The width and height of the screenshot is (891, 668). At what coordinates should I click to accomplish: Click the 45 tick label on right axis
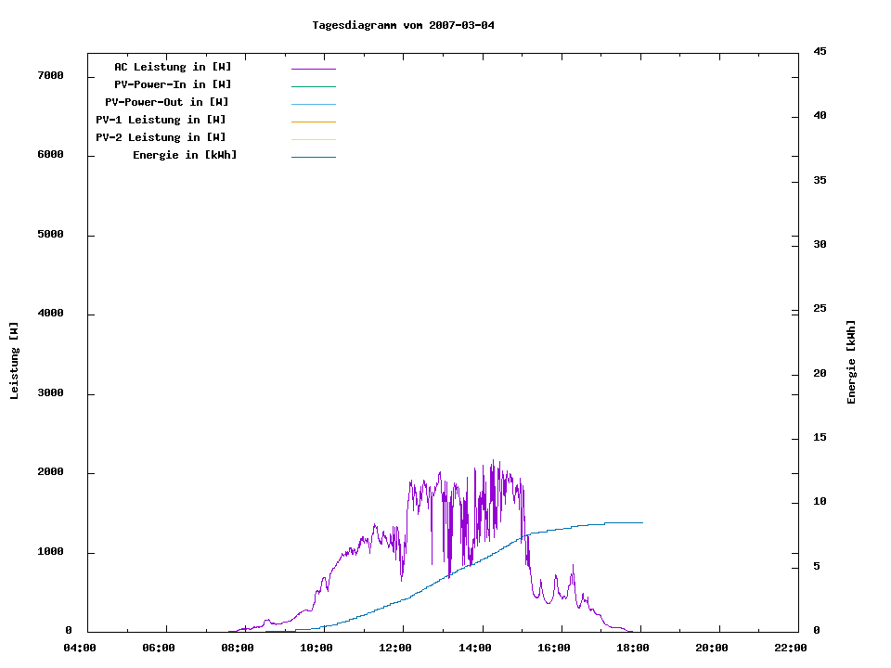click(820, 51)
